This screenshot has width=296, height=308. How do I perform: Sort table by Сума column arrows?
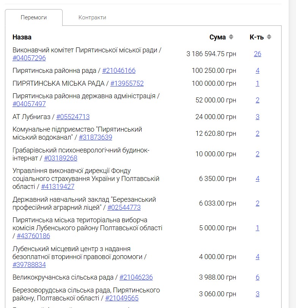point(231,37)
